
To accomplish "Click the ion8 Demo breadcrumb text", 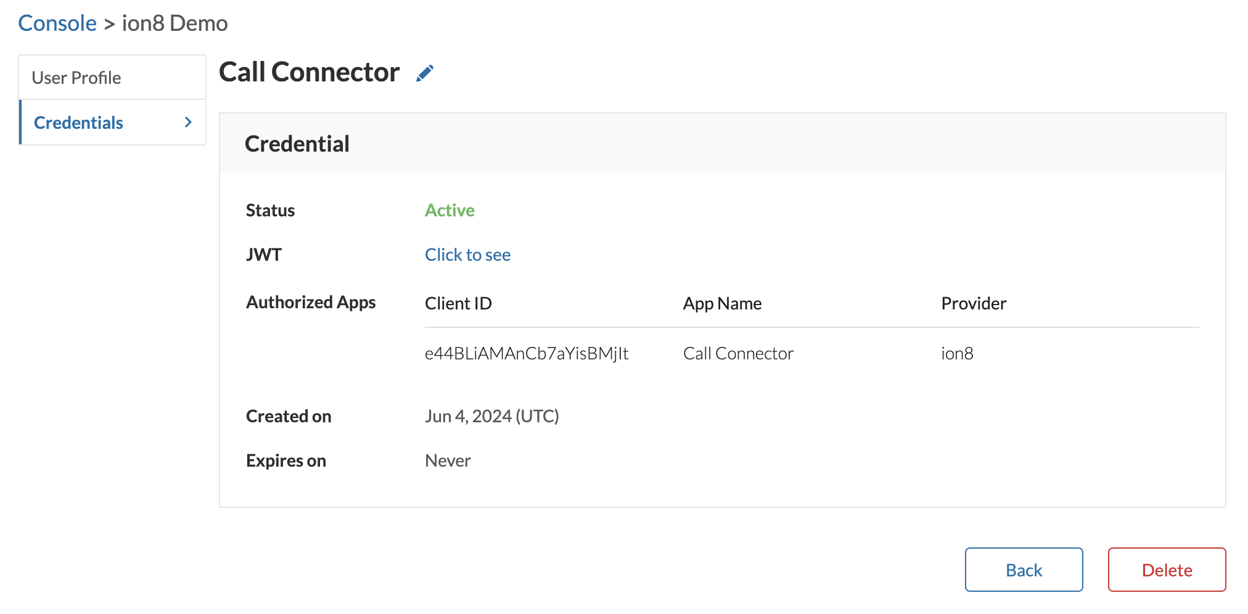I will pyautogui.click(x=174, y=23).
